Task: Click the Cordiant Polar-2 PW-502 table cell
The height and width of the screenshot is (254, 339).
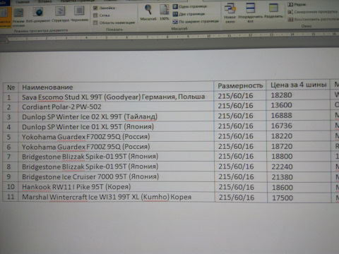Action: pyautogui.click(x=116, y=107)
